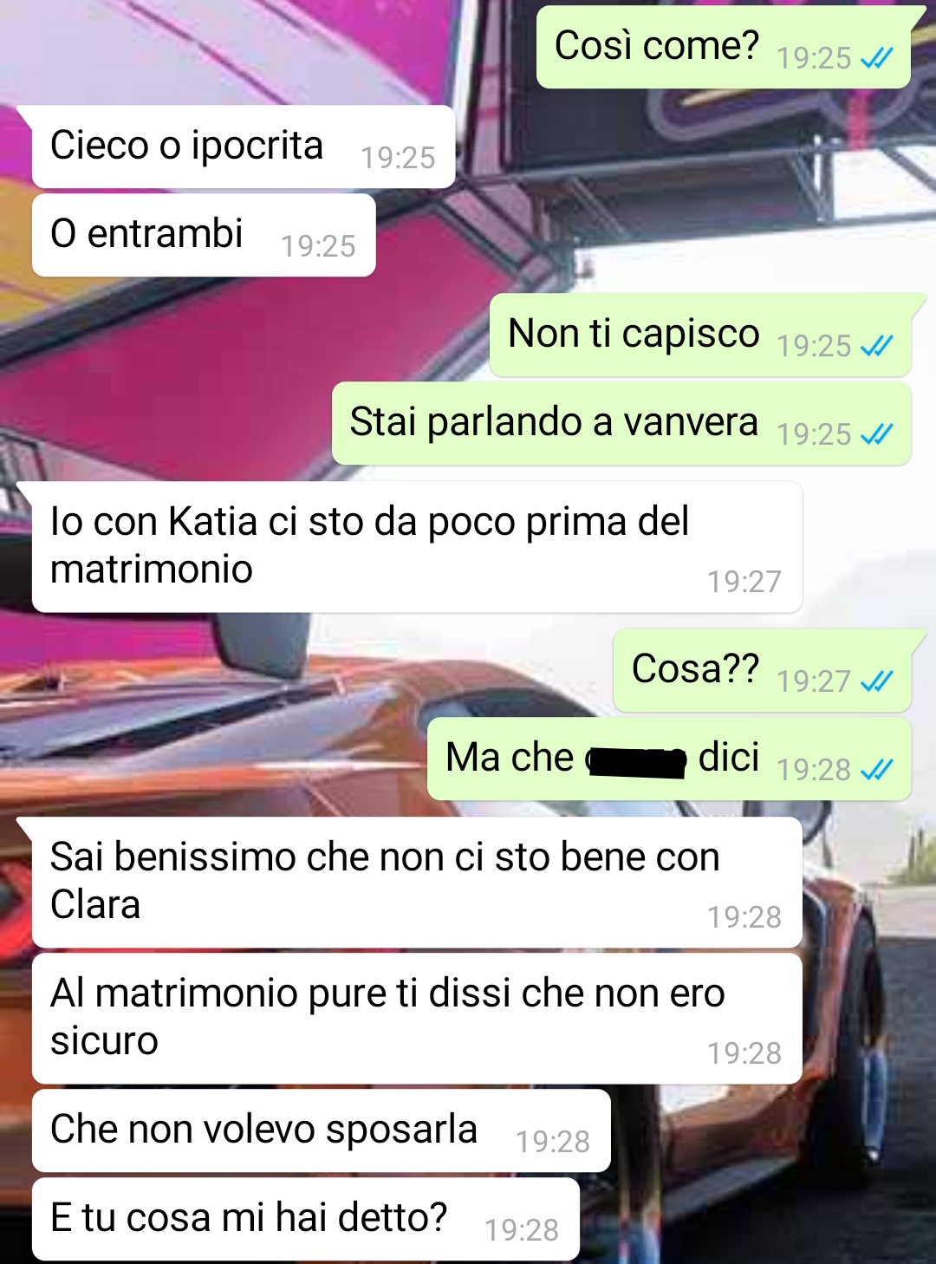The height and width of the screenshot is (1264, 936).
Task: Tap the 19:27 timestamp on the Katia message
Action: 744,582
